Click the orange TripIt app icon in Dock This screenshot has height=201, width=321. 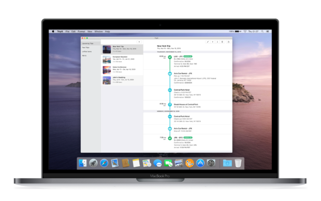coord(189,163)
